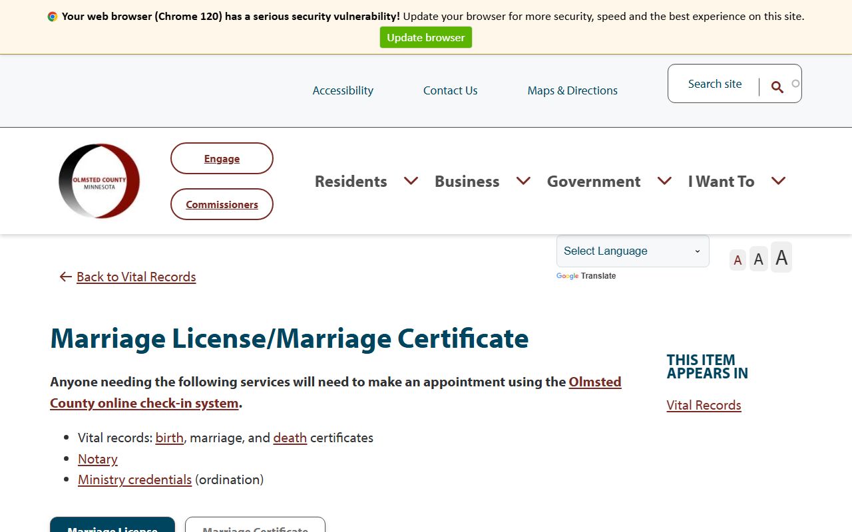The width and height of the screenshot is (852, 532).
Task: Switch to the Marriage License tab
Action: (x=112, y=525)
